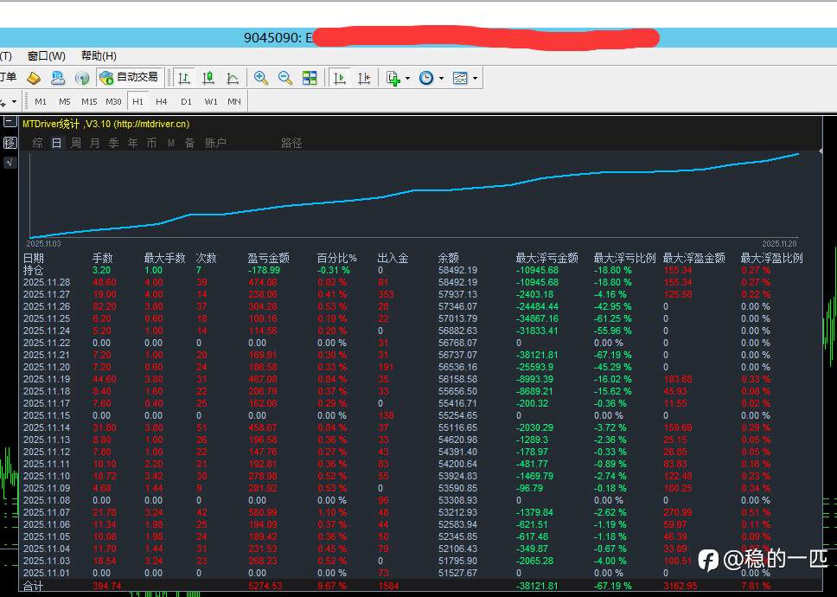
Task: Open the 账户 account tab
Action: (x=215, y=143)
